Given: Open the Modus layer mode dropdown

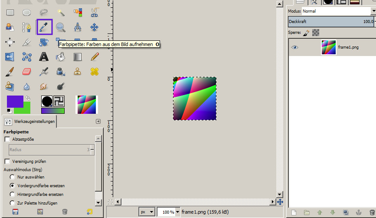Looking at the screenshot, I should (x=338, y=11).
